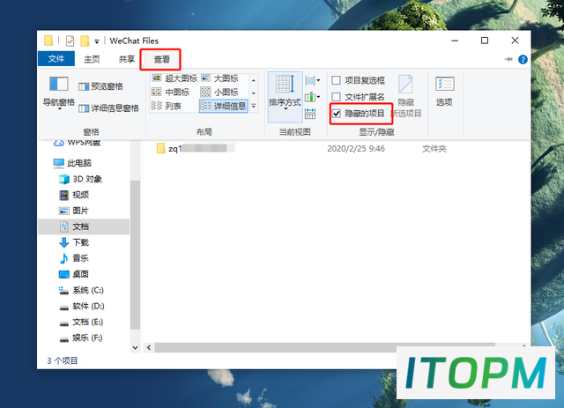The height and width of the screenshot is (408, 564).
Task: Click the 2020/2/25 9:46 date cell
Action: coord(356,149)
